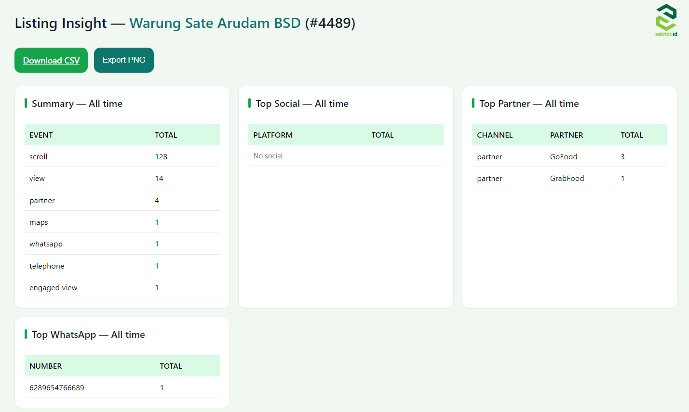
Task: Select the WhatsApp number total link
Action: tap(162, 387)
